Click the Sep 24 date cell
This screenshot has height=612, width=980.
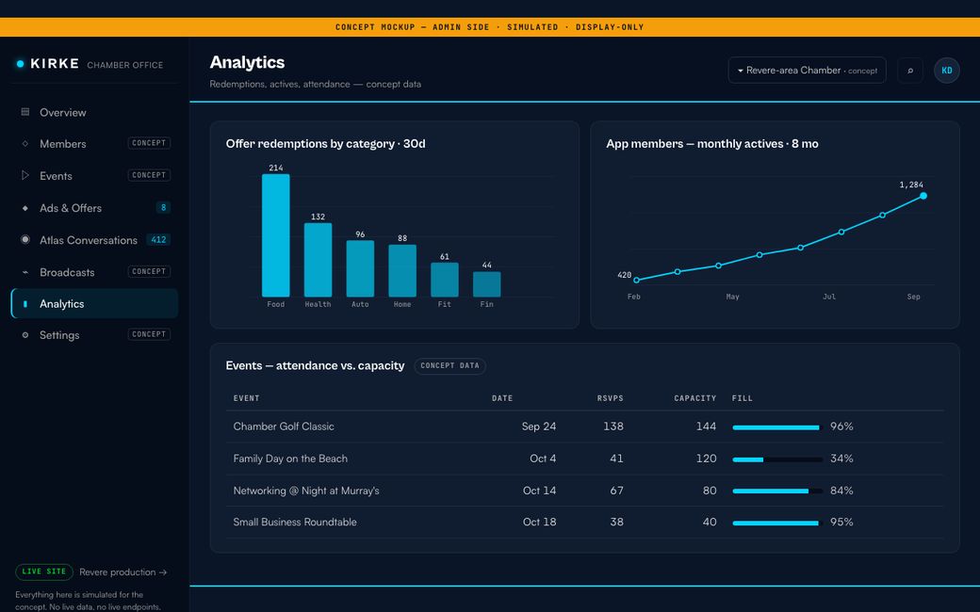point(539,427)
